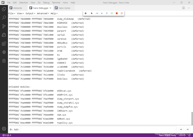Viewport: 193px width, 137px height.
Task: Click the plus icon in debug toolbar
Action: (86, 13)
